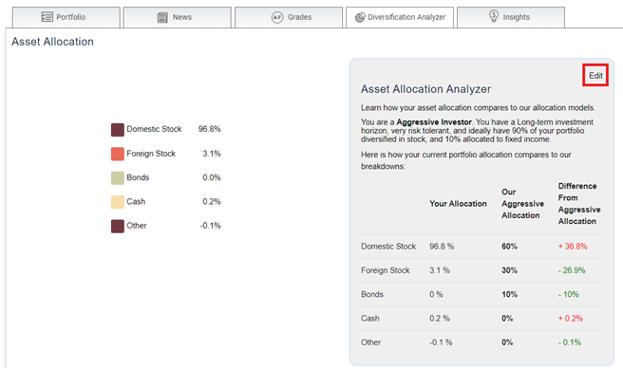
Task: Click the - 10% difference value
Action: click(x=569, y=294)
